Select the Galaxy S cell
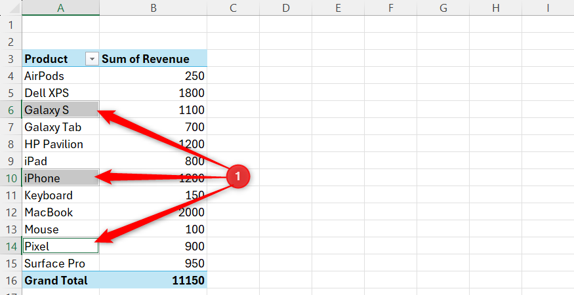The image size is (574, 295). point(61,109)
